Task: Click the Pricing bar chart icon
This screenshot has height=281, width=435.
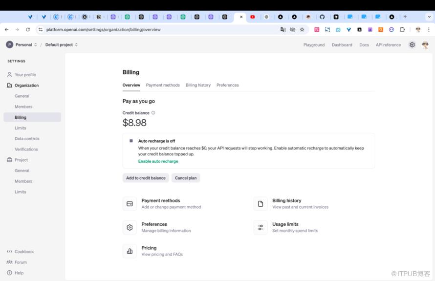Action: pos(130,251)
